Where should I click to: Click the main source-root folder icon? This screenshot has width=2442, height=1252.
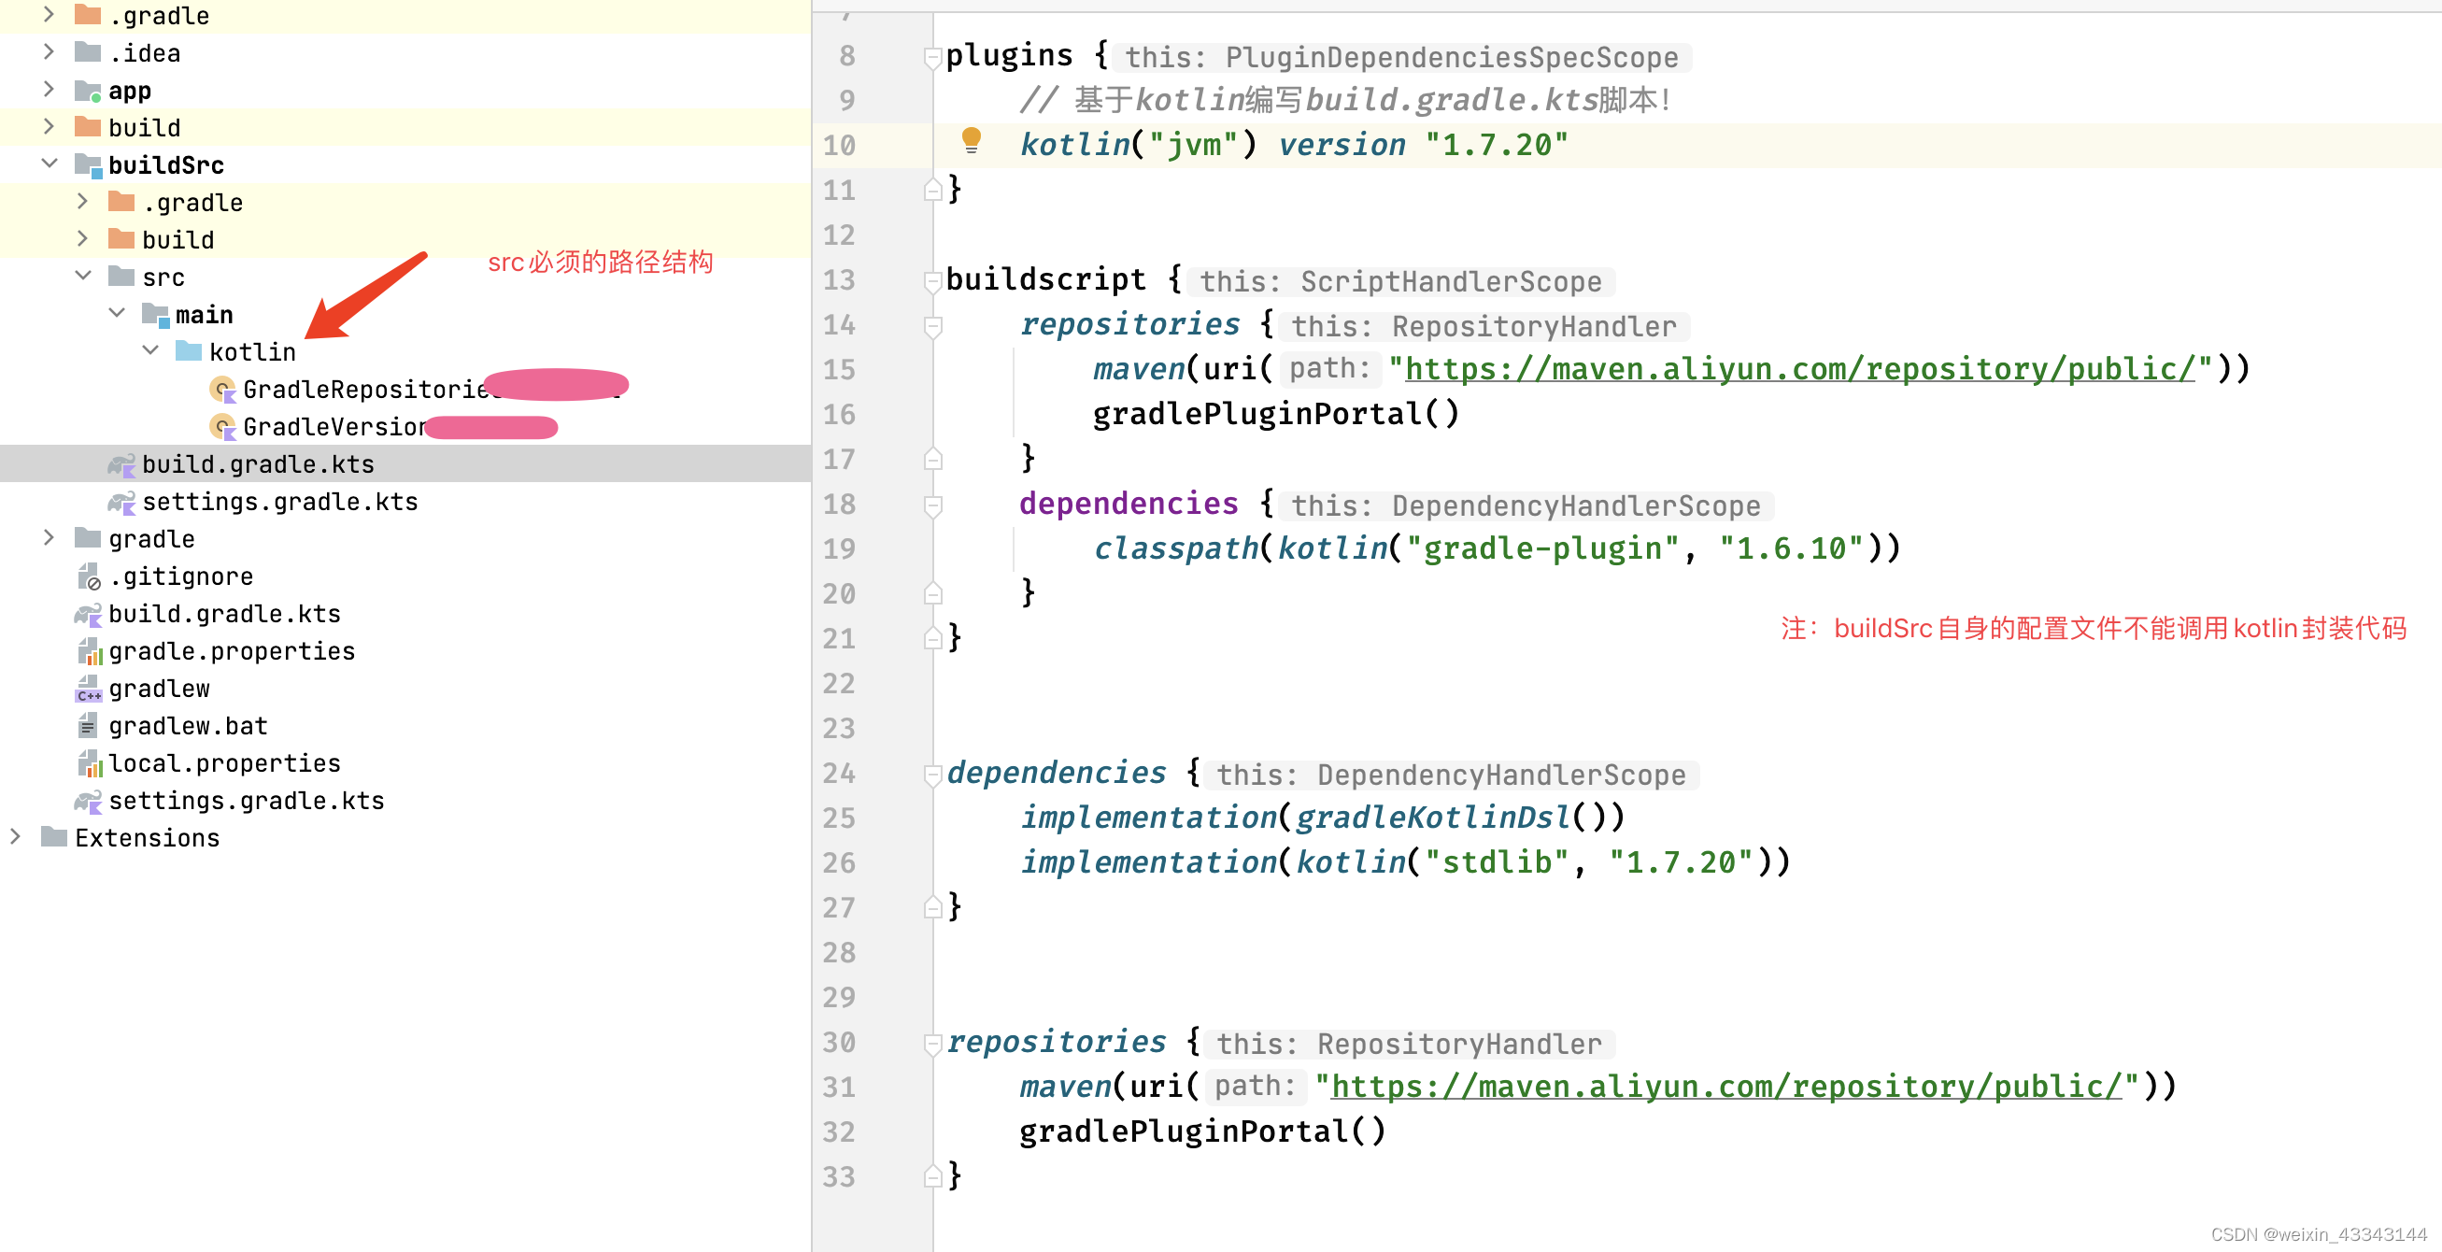click(155, 314)
